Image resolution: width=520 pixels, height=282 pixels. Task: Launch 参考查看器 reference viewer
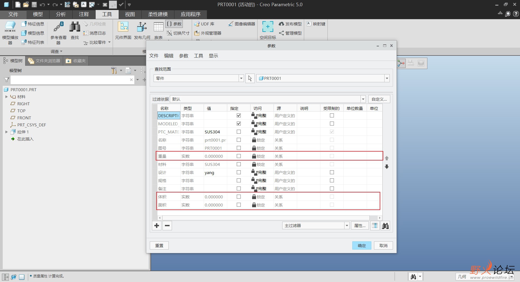click(x=58, y=32)
